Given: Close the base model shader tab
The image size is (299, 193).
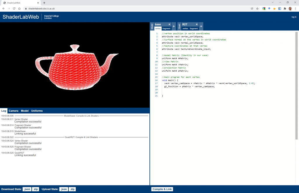Looking at the screenshot, I should click(169, 24).
